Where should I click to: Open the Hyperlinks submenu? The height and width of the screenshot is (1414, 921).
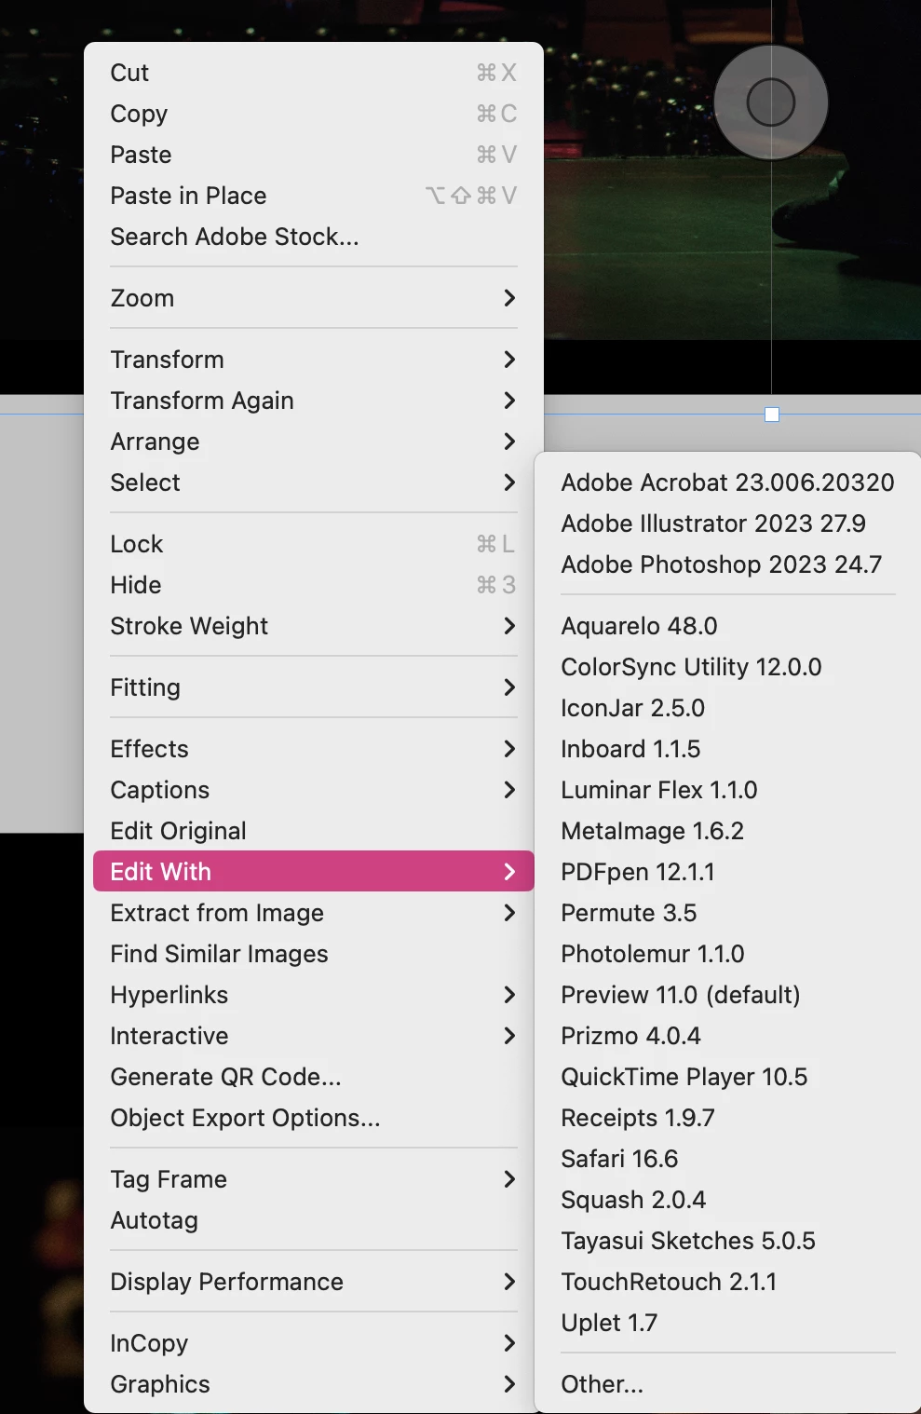(314, 995)
